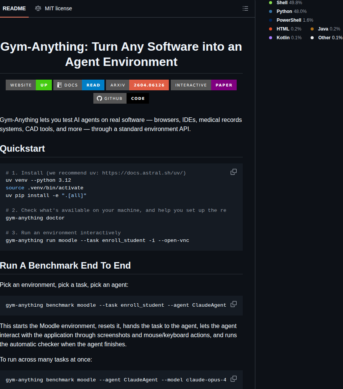Click the Gym-Anything main title heading
Screen dimensions: 343x389
pyautogui.click(x=121, y=54)
